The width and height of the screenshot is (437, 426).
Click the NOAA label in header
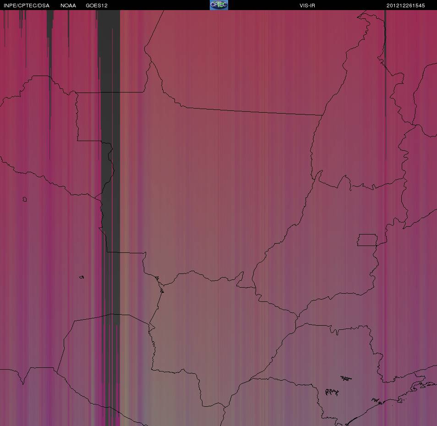pos(68,5)
